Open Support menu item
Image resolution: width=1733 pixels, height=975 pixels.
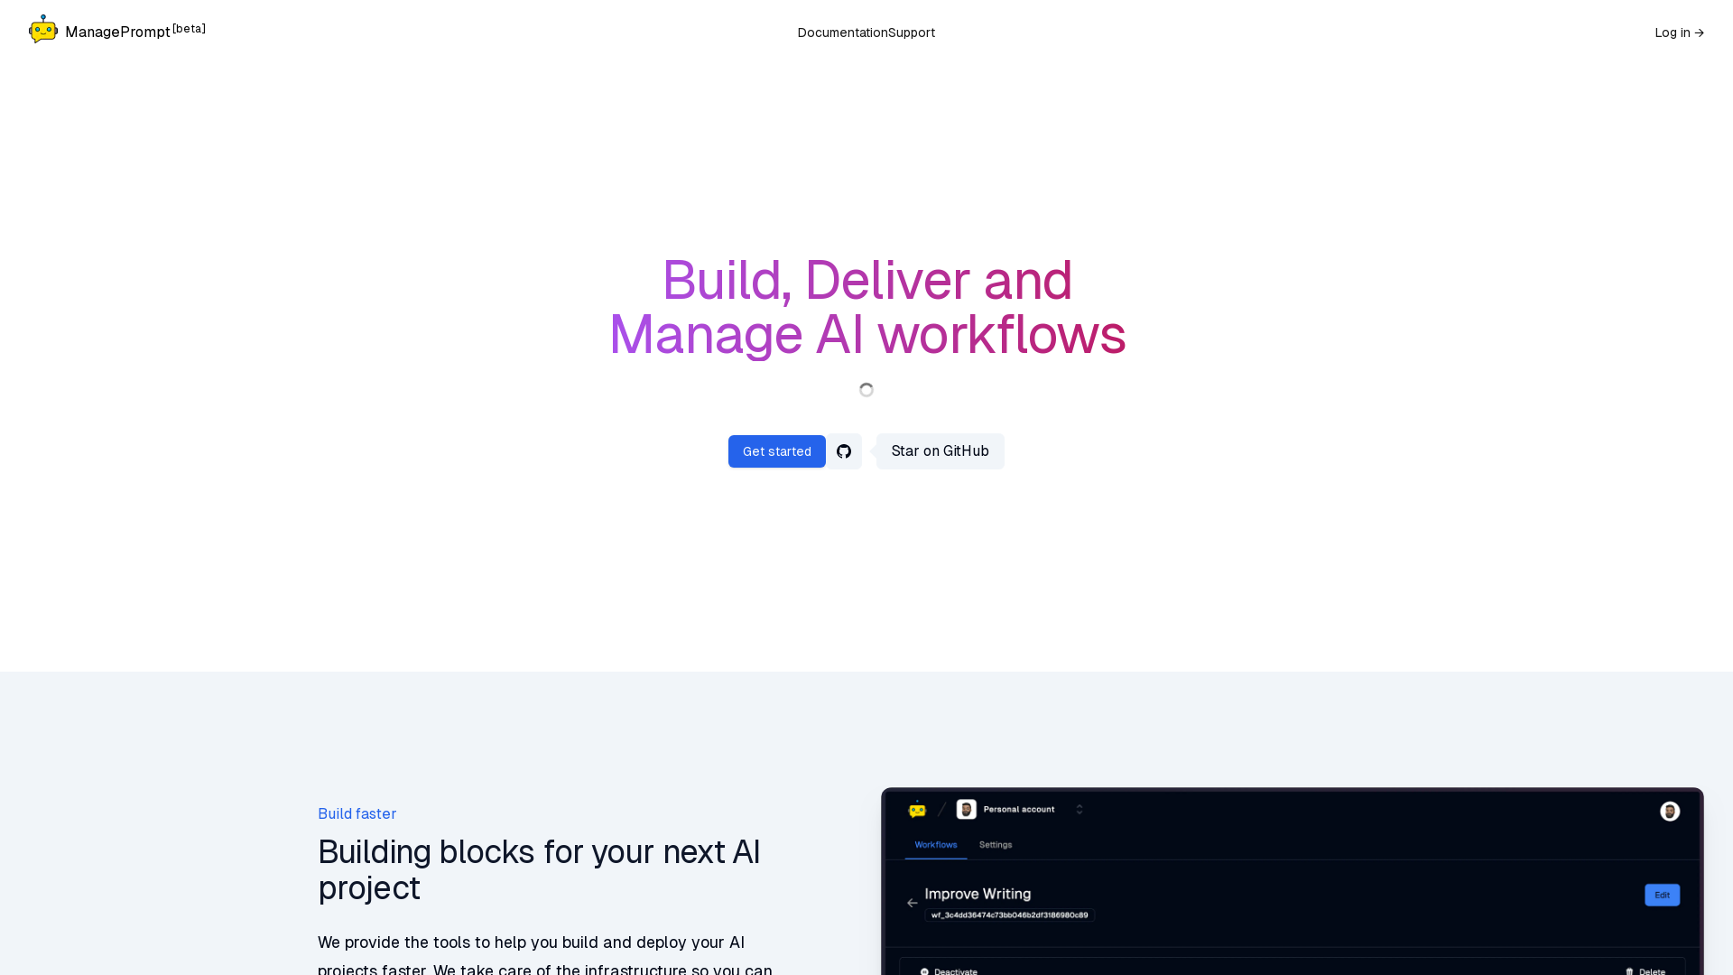point(912,32)
